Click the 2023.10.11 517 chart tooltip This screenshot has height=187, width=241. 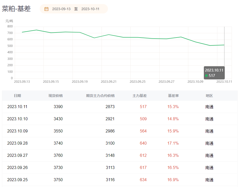pyautogui.click(x=214, y=73)
